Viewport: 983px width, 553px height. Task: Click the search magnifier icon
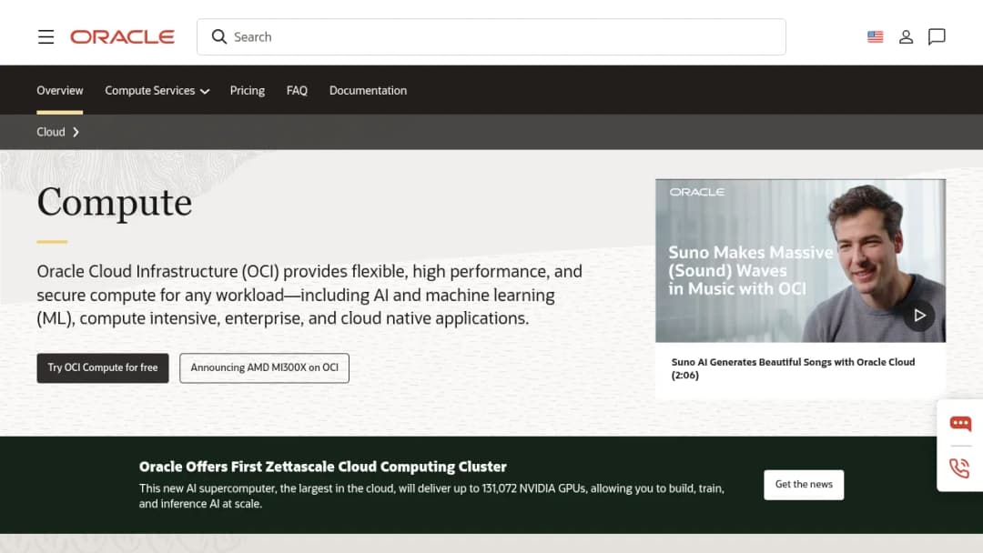tap(218, 37)
